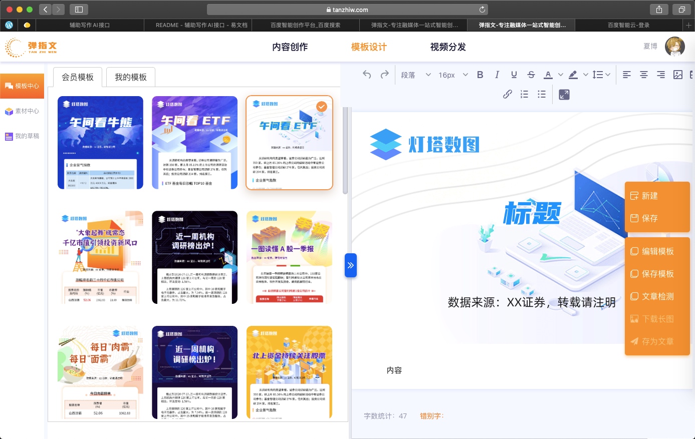Apply the font color A swatch
Image resolution: width=695 pixels, height=439 pixels.
coord(548,75)
